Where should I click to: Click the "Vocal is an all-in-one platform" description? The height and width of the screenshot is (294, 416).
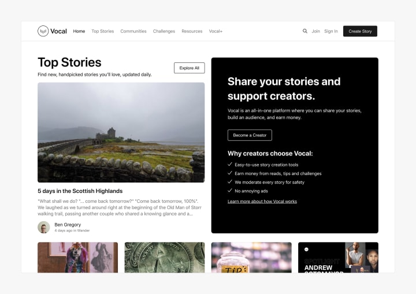pos(295,114)
